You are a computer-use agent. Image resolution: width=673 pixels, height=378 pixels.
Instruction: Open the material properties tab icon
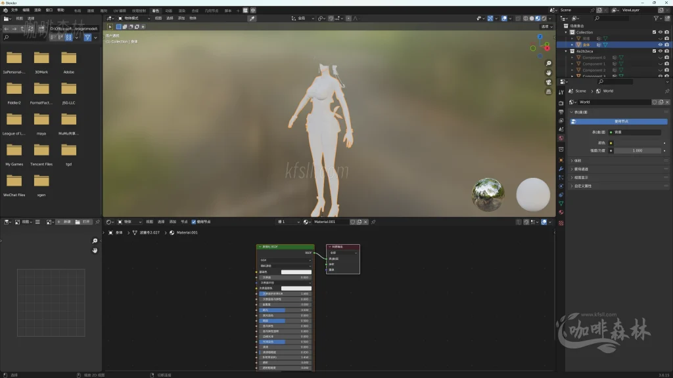pyautogui.click(x=561, y=212)
